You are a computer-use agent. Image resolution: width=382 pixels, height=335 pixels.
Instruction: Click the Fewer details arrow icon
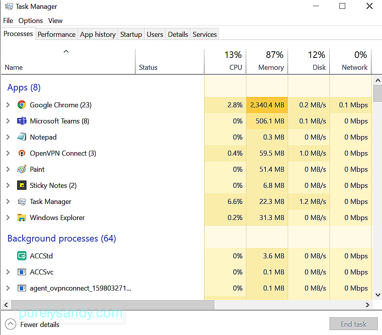tap(10, 324)
